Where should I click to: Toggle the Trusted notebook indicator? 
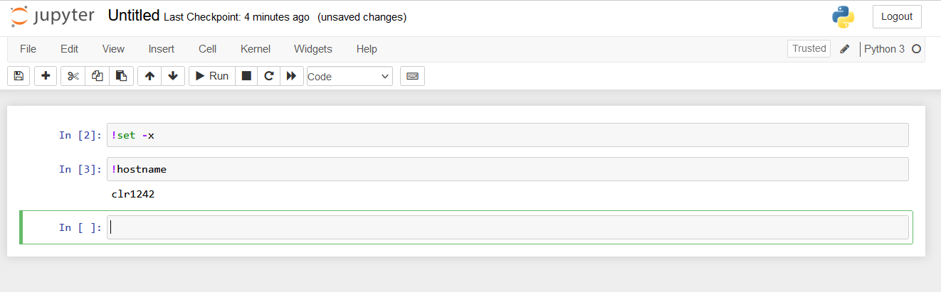[x=809, y=49]
